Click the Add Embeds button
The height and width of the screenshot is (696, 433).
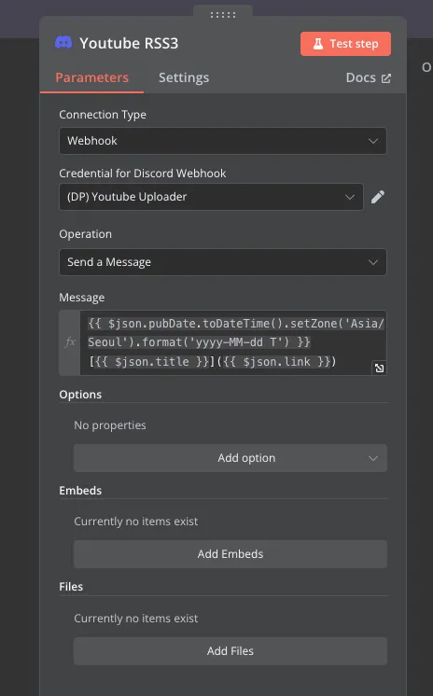[230, 554]
